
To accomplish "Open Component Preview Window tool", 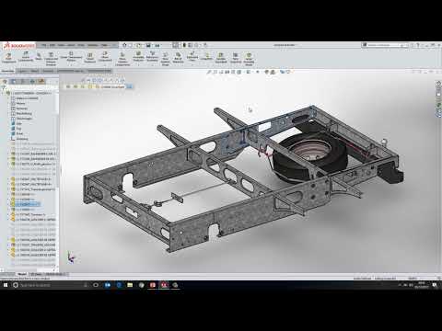I will tap(51, 59).
